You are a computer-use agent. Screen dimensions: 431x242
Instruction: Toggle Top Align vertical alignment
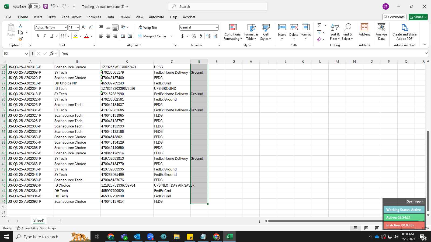[x=101, y=27]
